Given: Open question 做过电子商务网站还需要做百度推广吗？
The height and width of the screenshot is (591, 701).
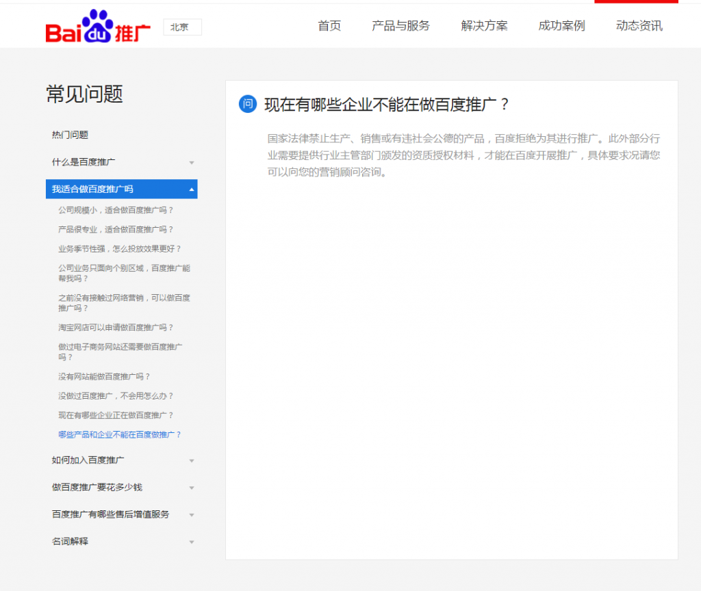Looking at the screenshot, I should click(x=120, y=352).
